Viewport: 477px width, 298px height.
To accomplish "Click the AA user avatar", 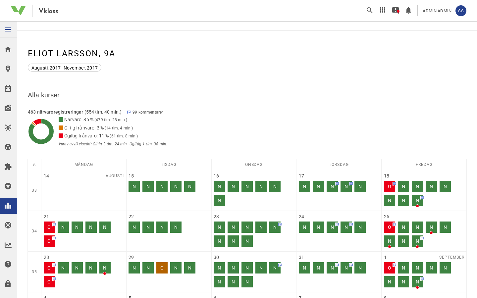I will pyautogui.click(x=461, y=11).
